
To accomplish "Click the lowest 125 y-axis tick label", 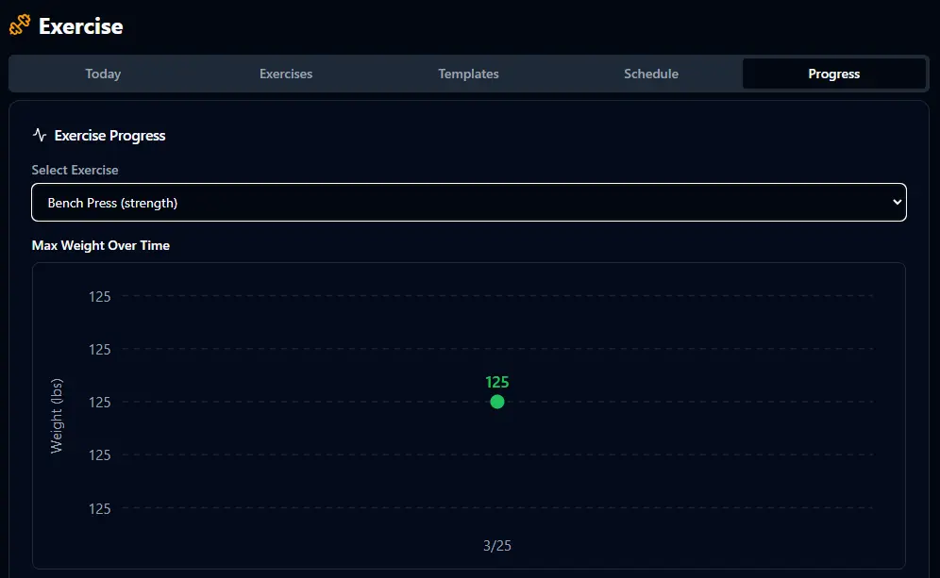I will click(x=100, y=509).
